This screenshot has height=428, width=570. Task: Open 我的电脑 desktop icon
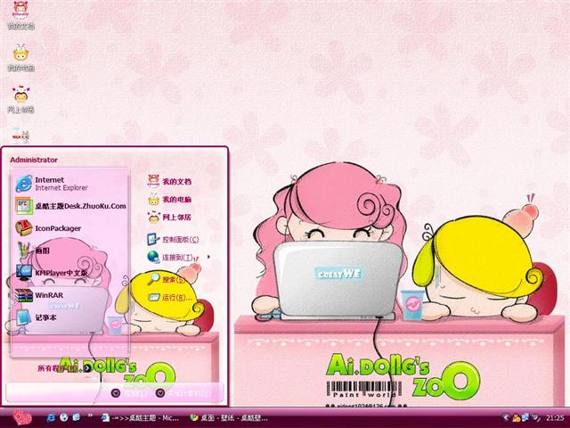[x=20, y=57]
